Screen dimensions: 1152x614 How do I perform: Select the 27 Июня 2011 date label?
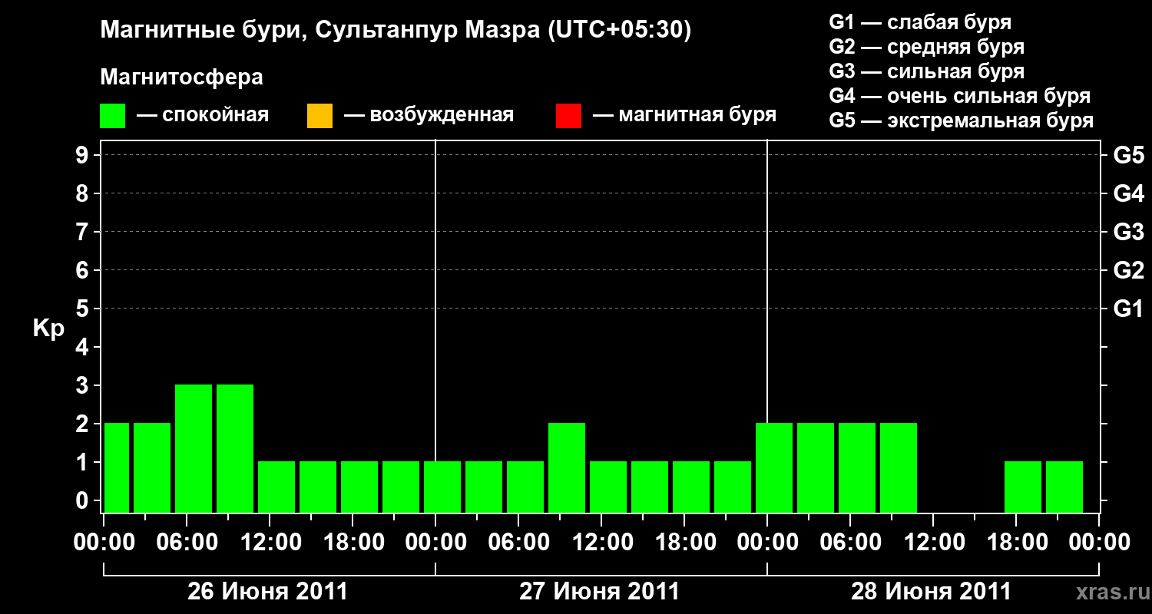[x=600, y=592]
